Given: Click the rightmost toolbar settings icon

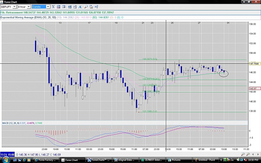Looking at the screenshot, I should 96,7.
